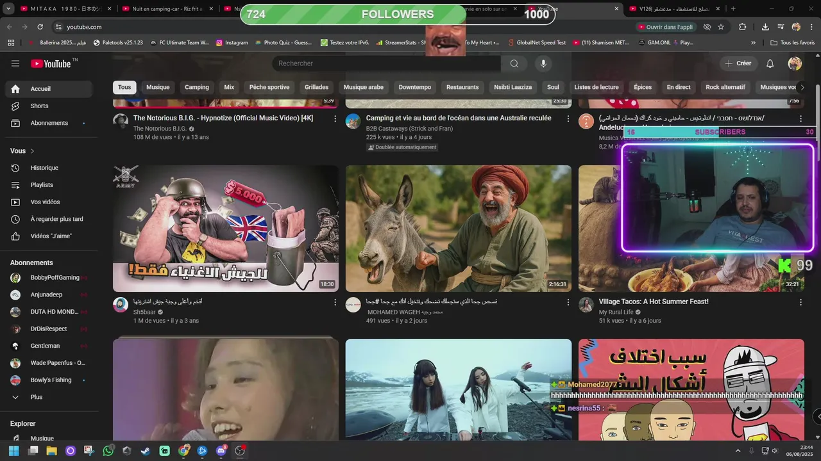Show hidden system tray icons chevron

(738, 451)
